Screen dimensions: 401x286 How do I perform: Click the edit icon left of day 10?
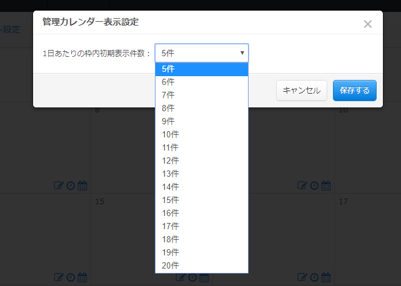pyautogui.click(x=302, y=185)
